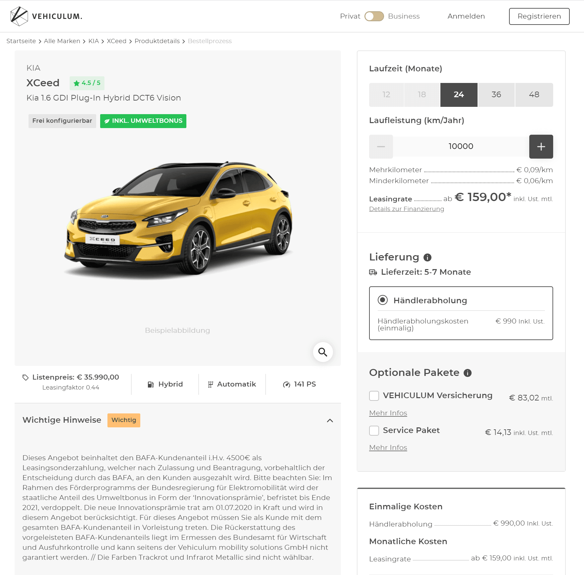Click the € 159,00* Leasingrate price
Image resolution: width=584 pixels, height=575 pixels.
pyautogui.click(x=483, y=197)
